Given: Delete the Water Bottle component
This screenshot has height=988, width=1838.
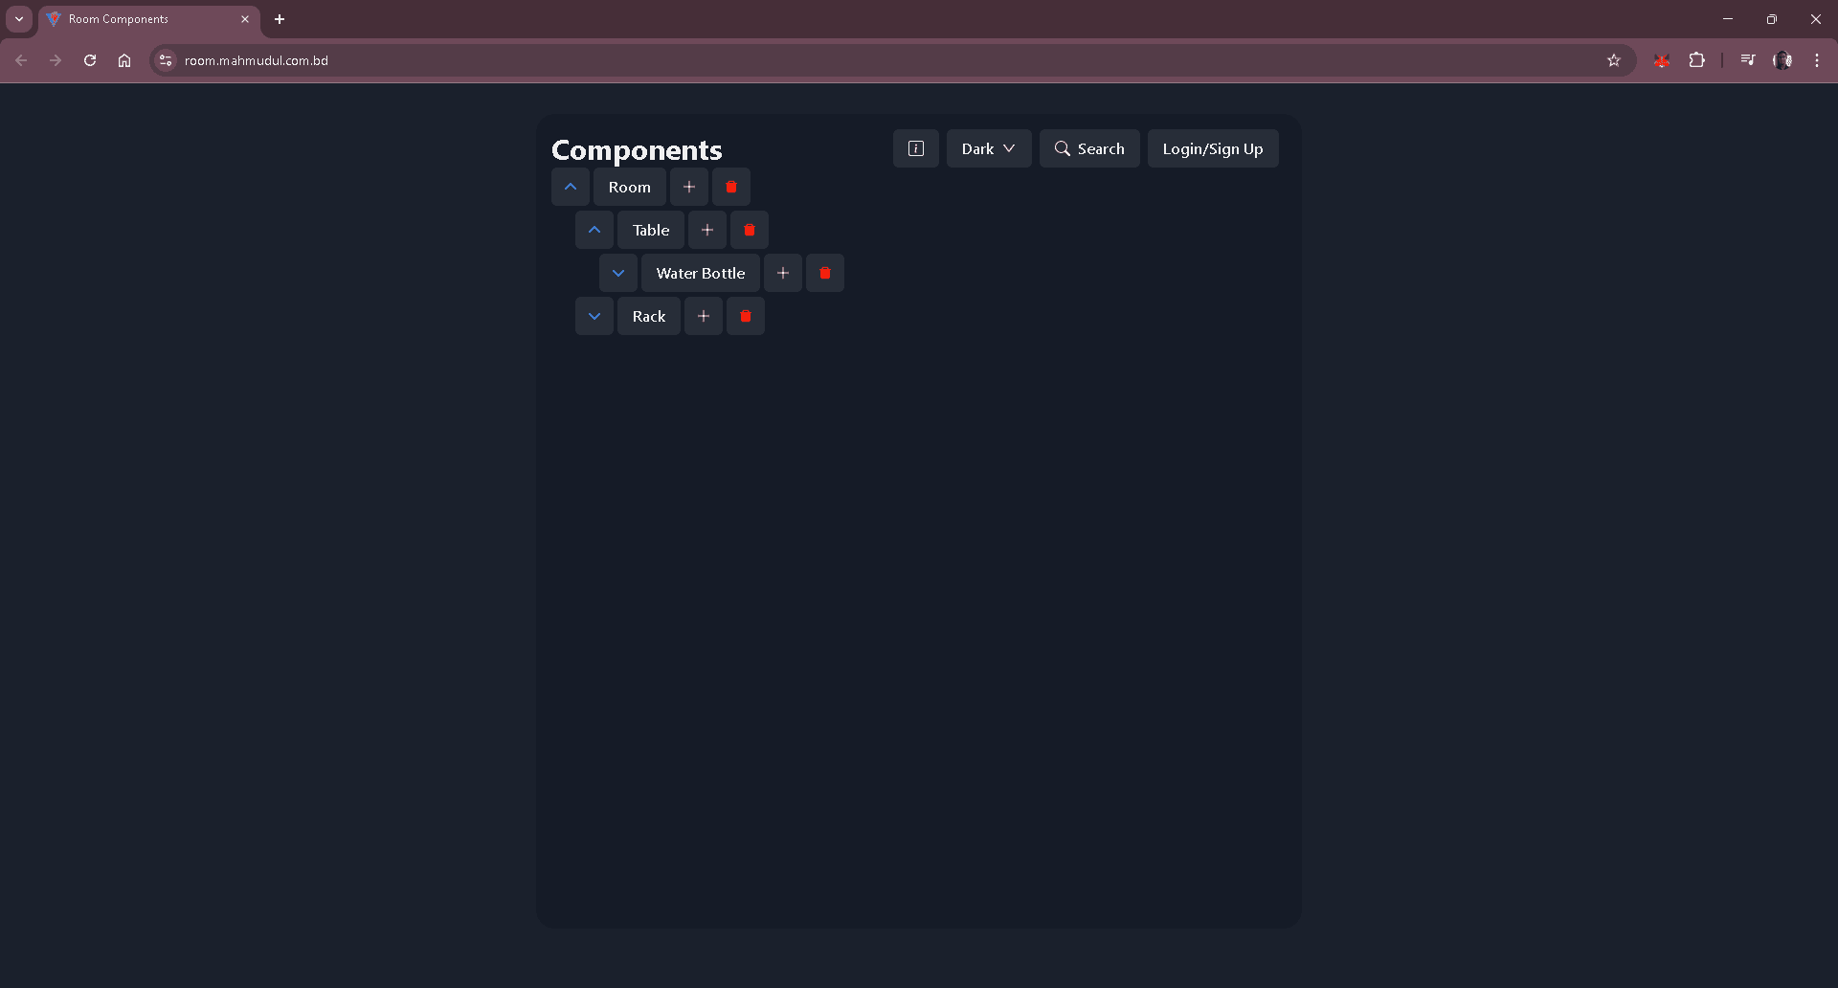Looking at the screenshot, I should (x=825, y=273).
